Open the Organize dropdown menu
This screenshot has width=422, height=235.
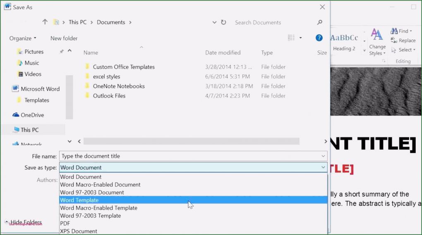coord(23,38)
